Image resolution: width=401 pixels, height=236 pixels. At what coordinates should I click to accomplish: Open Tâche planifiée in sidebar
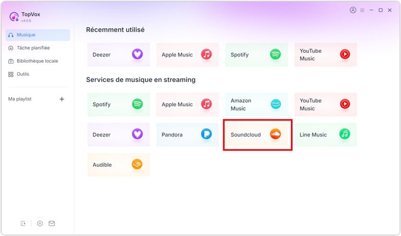pyautogui.click(x=38, y=48)
